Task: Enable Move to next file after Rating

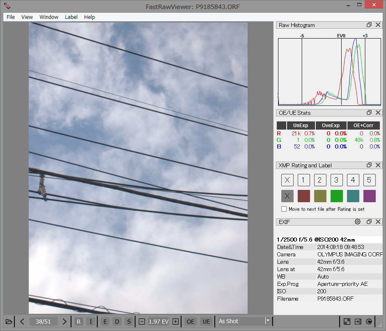Action: (284, 209)
